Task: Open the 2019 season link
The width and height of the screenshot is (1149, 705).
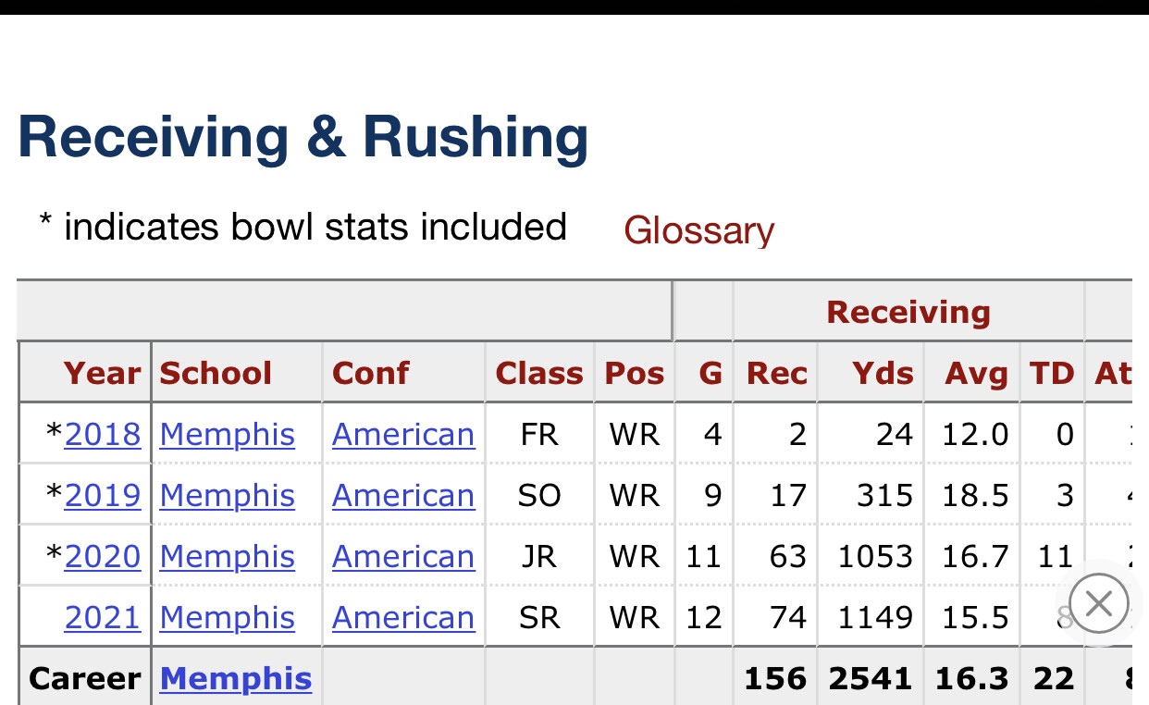Action: [x=103, y=495]
